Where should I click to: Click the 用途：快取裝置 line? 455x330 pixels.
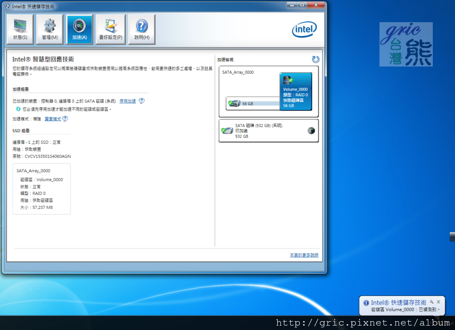tap(27, 149)
